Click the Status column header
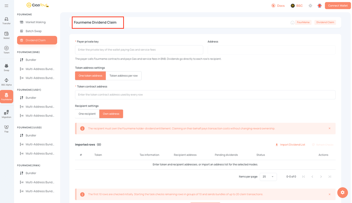The width and height of the screenshot is (352, 203). pos(260,155)
